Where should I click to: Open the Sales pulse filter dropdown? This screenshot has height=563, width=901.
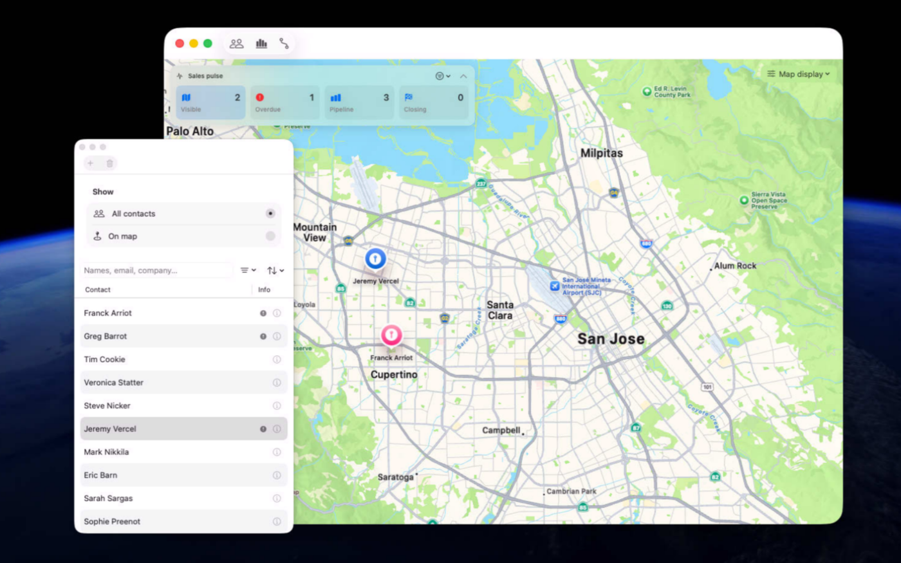click(443, 76)
